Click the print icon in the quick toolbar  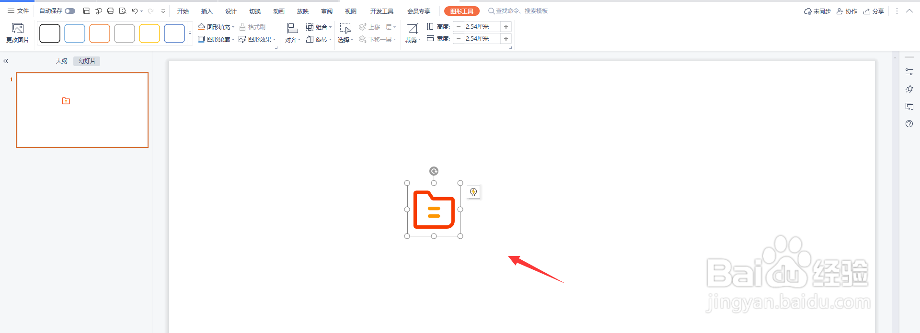(111, 11)
